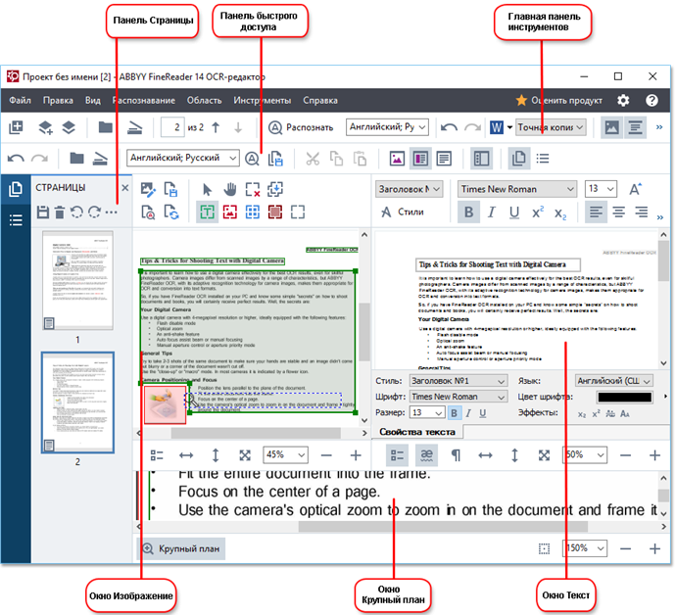Go to previous page with up arrow
Image resolution: width=676 pixels, height=615 pixels.
coord(216,127)
